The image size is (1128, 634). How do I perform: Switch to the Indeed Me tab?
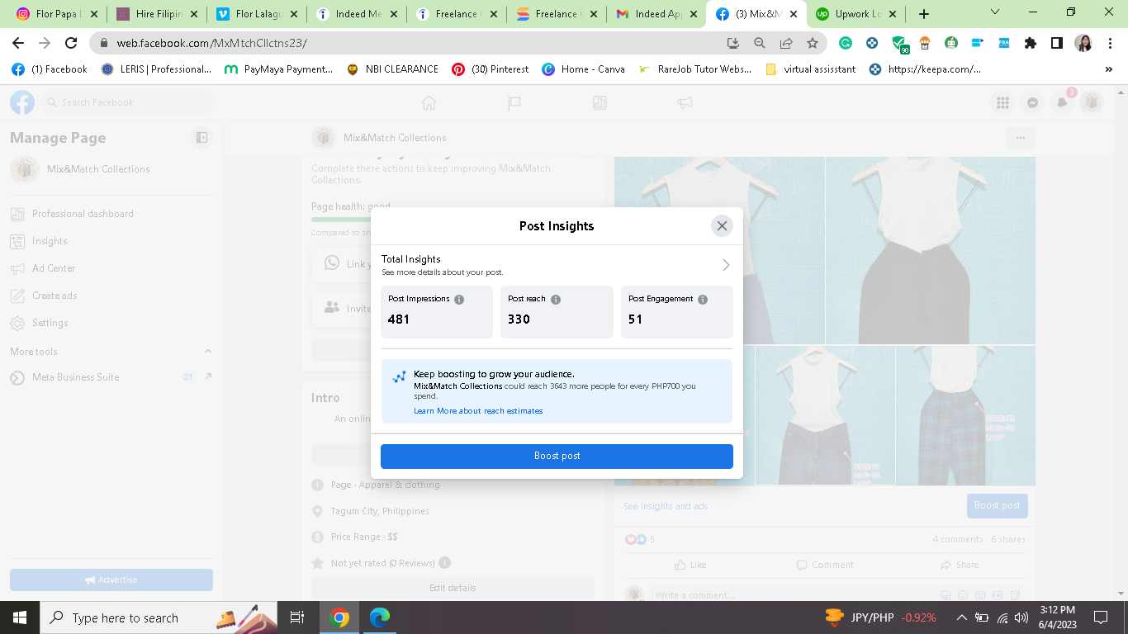click(357, 14)
